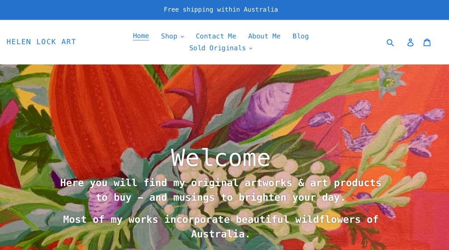
Task: Click the Free shipping within Australia banner
Action: tap(221, 10)
